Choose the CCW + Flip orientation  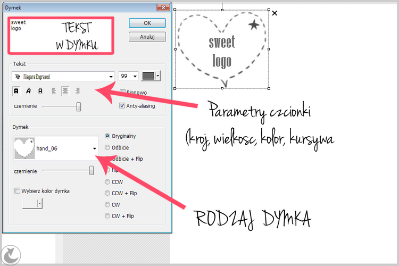[107, 193]
